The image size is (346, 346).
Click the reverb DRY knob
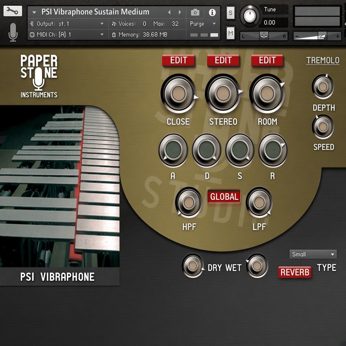[x=193, y=266]
